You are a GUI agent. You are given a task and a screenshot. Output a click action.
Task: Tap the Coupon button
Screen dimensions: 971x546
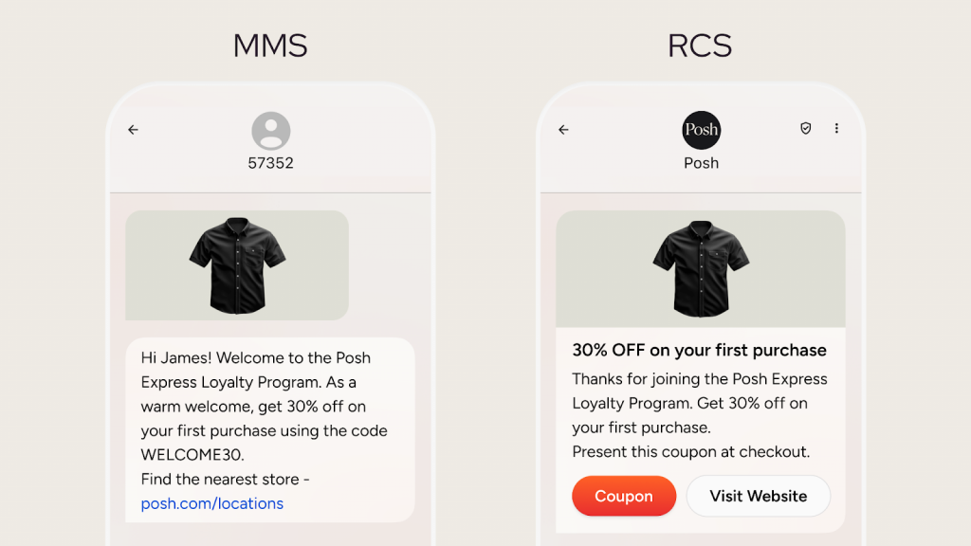624,496
